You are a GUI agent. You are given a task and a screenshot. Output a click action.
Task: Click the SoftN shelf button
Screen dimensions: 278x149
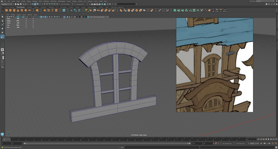point(213,10)
